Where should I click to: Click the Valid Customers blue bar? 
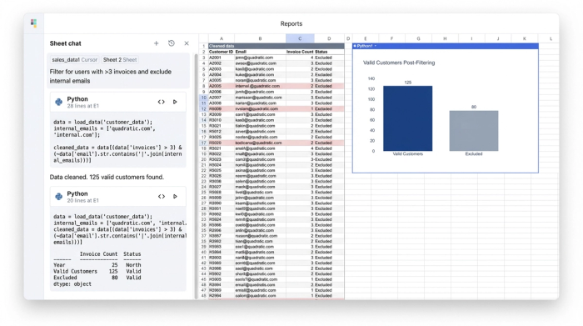407,118
